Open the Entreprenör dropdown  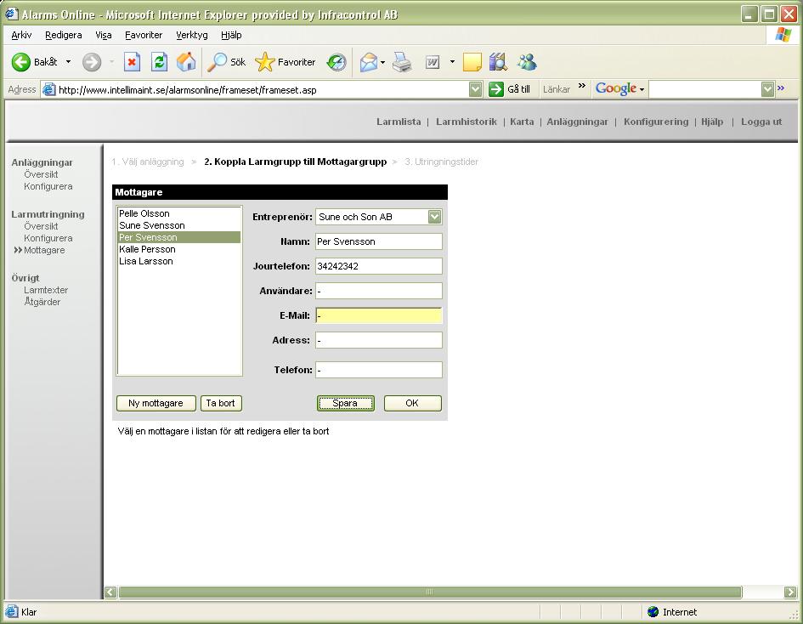[x=378, y=217]
